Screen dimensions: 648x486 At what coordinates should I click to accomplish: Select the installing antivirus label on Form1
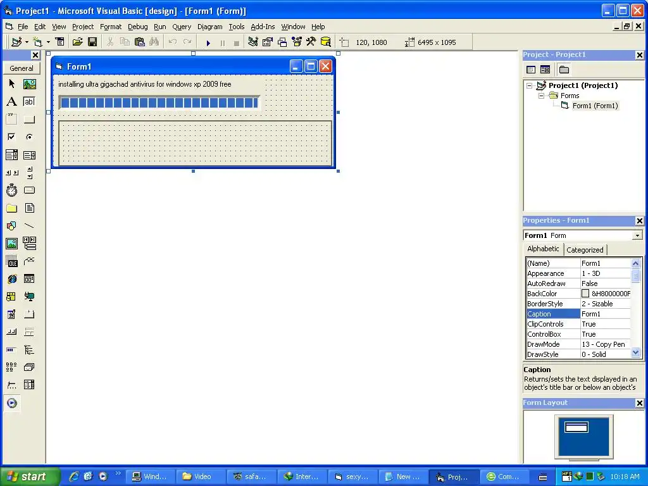pyautogui.click(x=145, y=84)
